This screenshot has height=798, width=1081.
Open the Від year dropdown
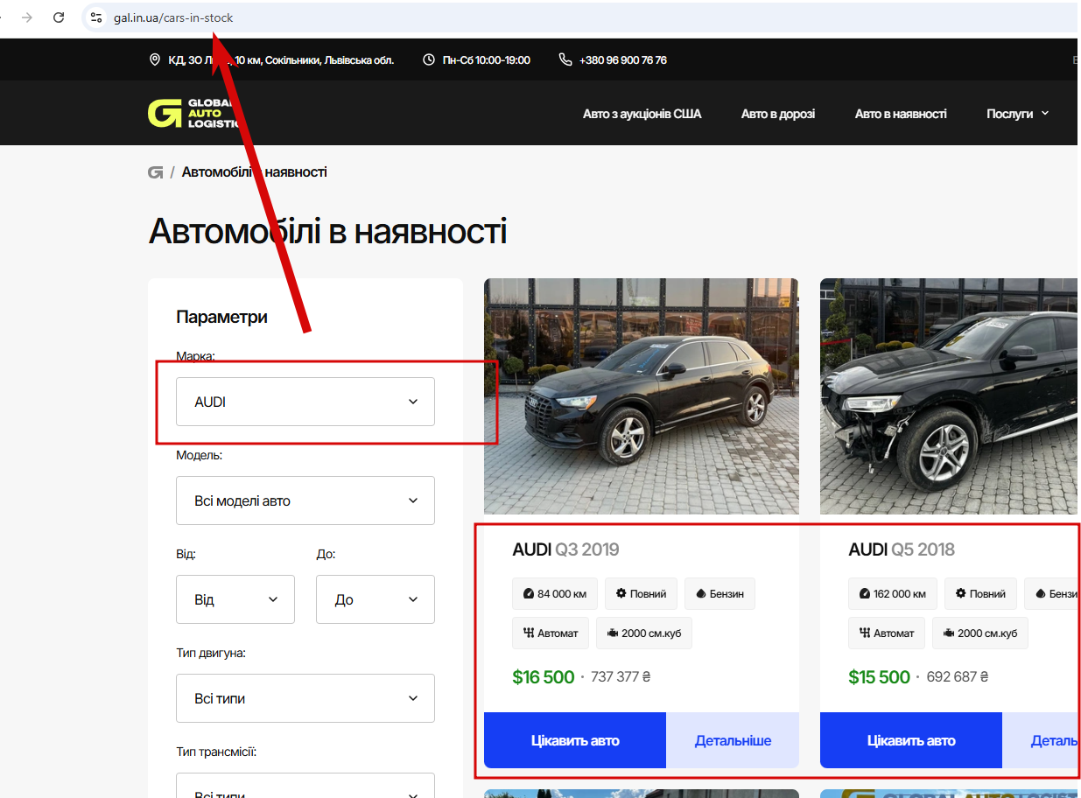235,599
